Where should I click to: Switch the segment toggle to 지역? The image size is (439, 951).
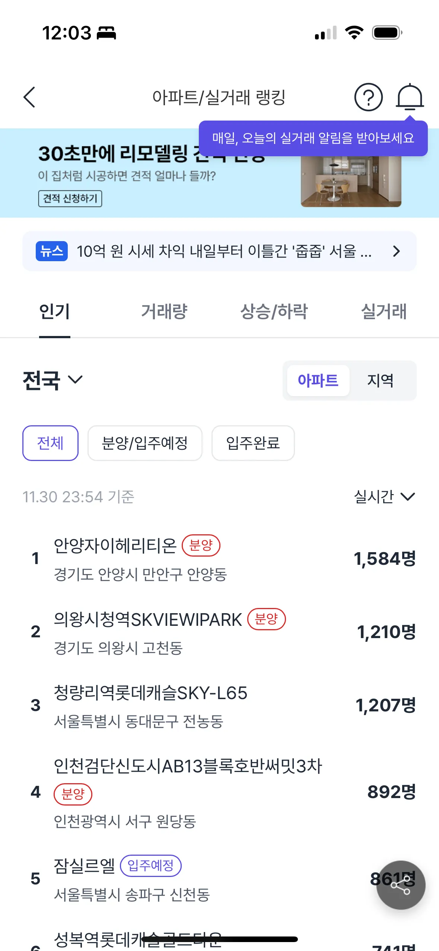tap(380, 380)
